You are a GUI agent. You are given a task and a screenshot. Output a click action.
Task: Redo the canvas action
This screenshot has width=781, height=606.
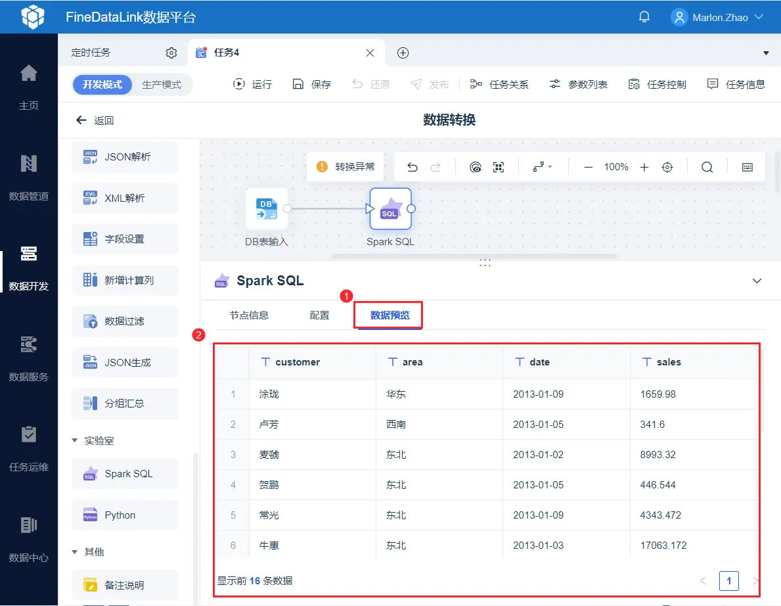coord(435,167)
